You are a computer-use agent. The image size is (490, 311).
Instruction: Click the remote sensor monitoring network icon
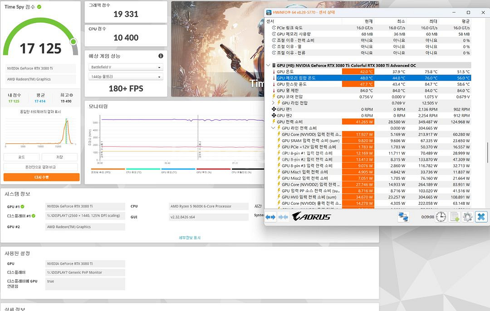[x=404, y=217]
